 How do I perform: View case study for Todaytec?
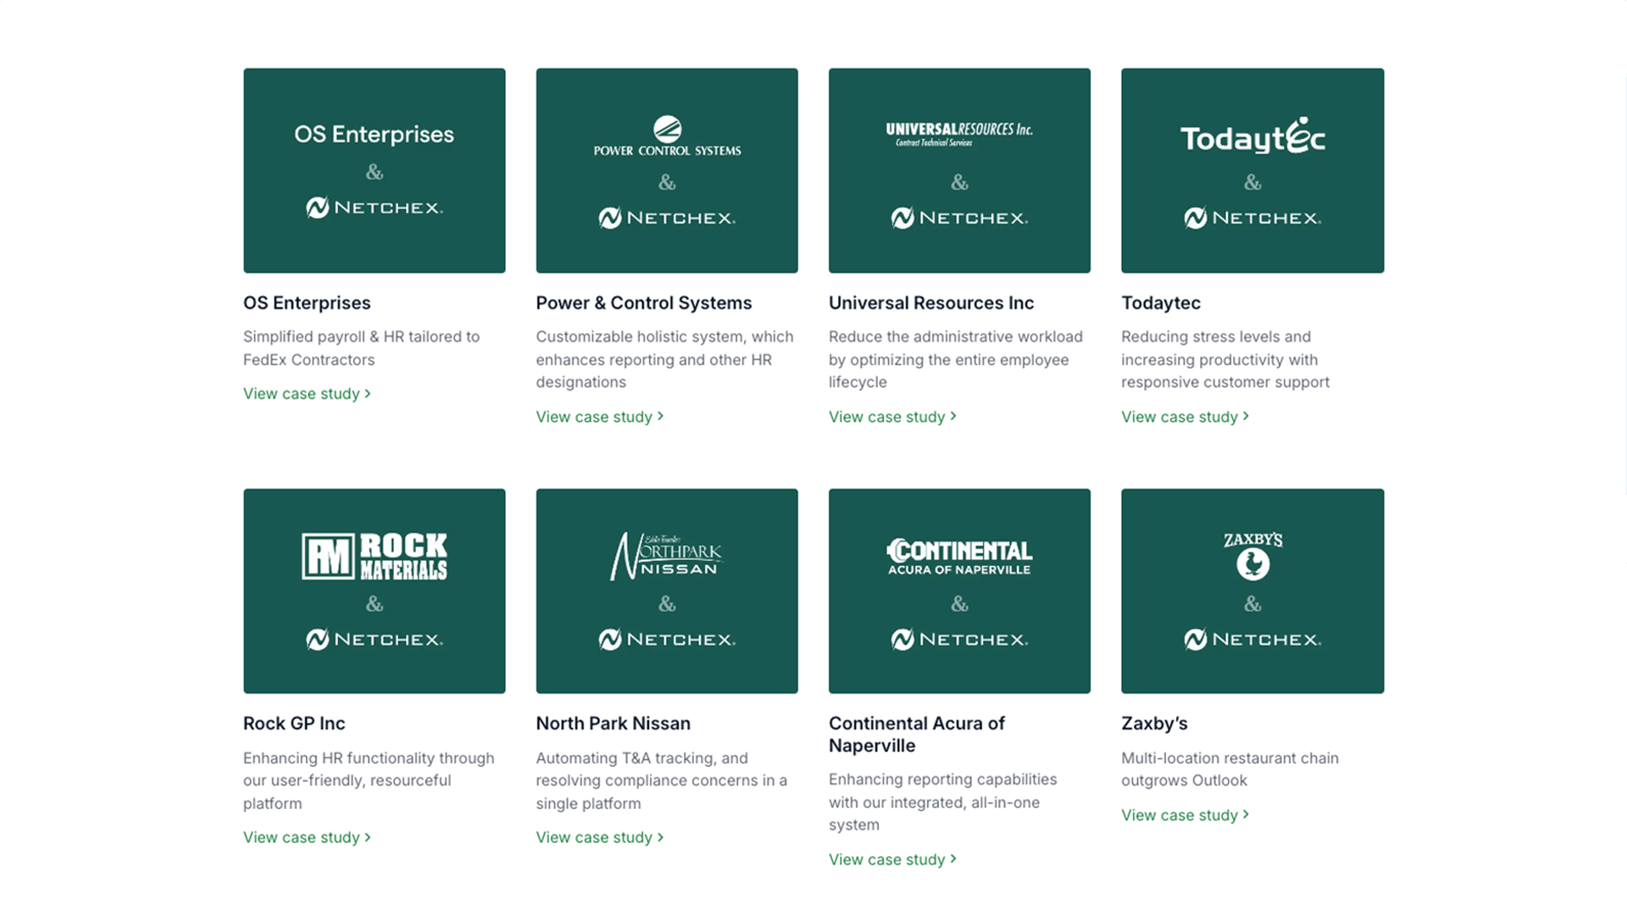coord(1184,417)
